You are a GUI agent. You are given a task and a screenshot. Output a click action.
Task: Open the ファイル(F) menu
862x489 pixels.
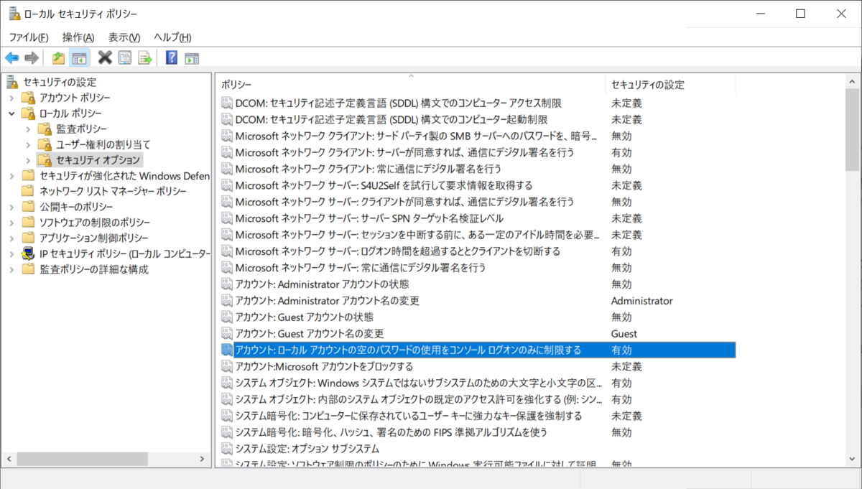coord(29,37)
